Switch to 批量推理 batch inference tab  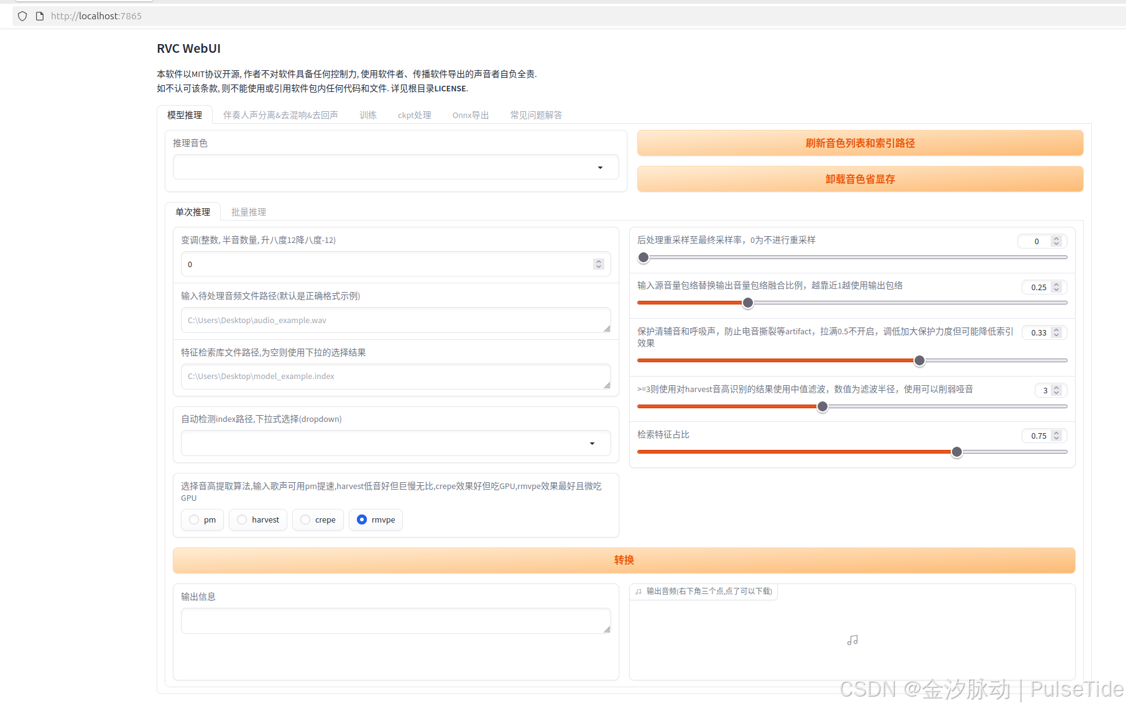tap(249, 212)
